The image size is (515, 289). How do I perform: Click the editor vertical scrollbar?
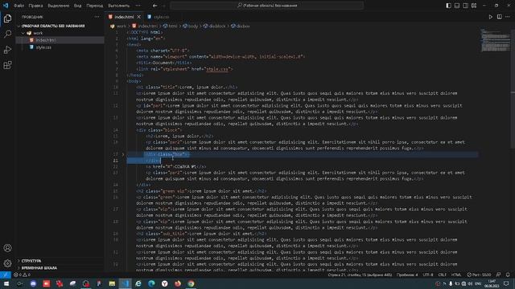513,89
